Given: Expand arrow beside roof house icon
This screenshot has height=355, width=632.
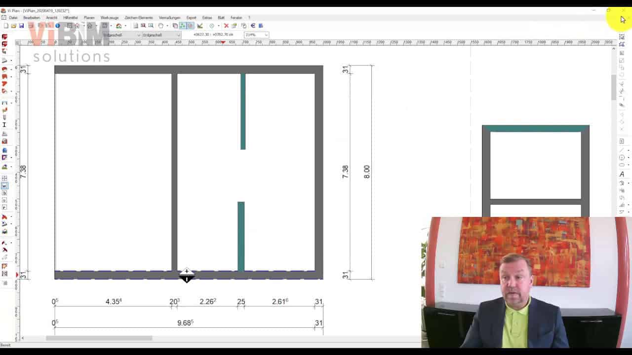Looking at the screenshot, I should [x=125, y=26].
